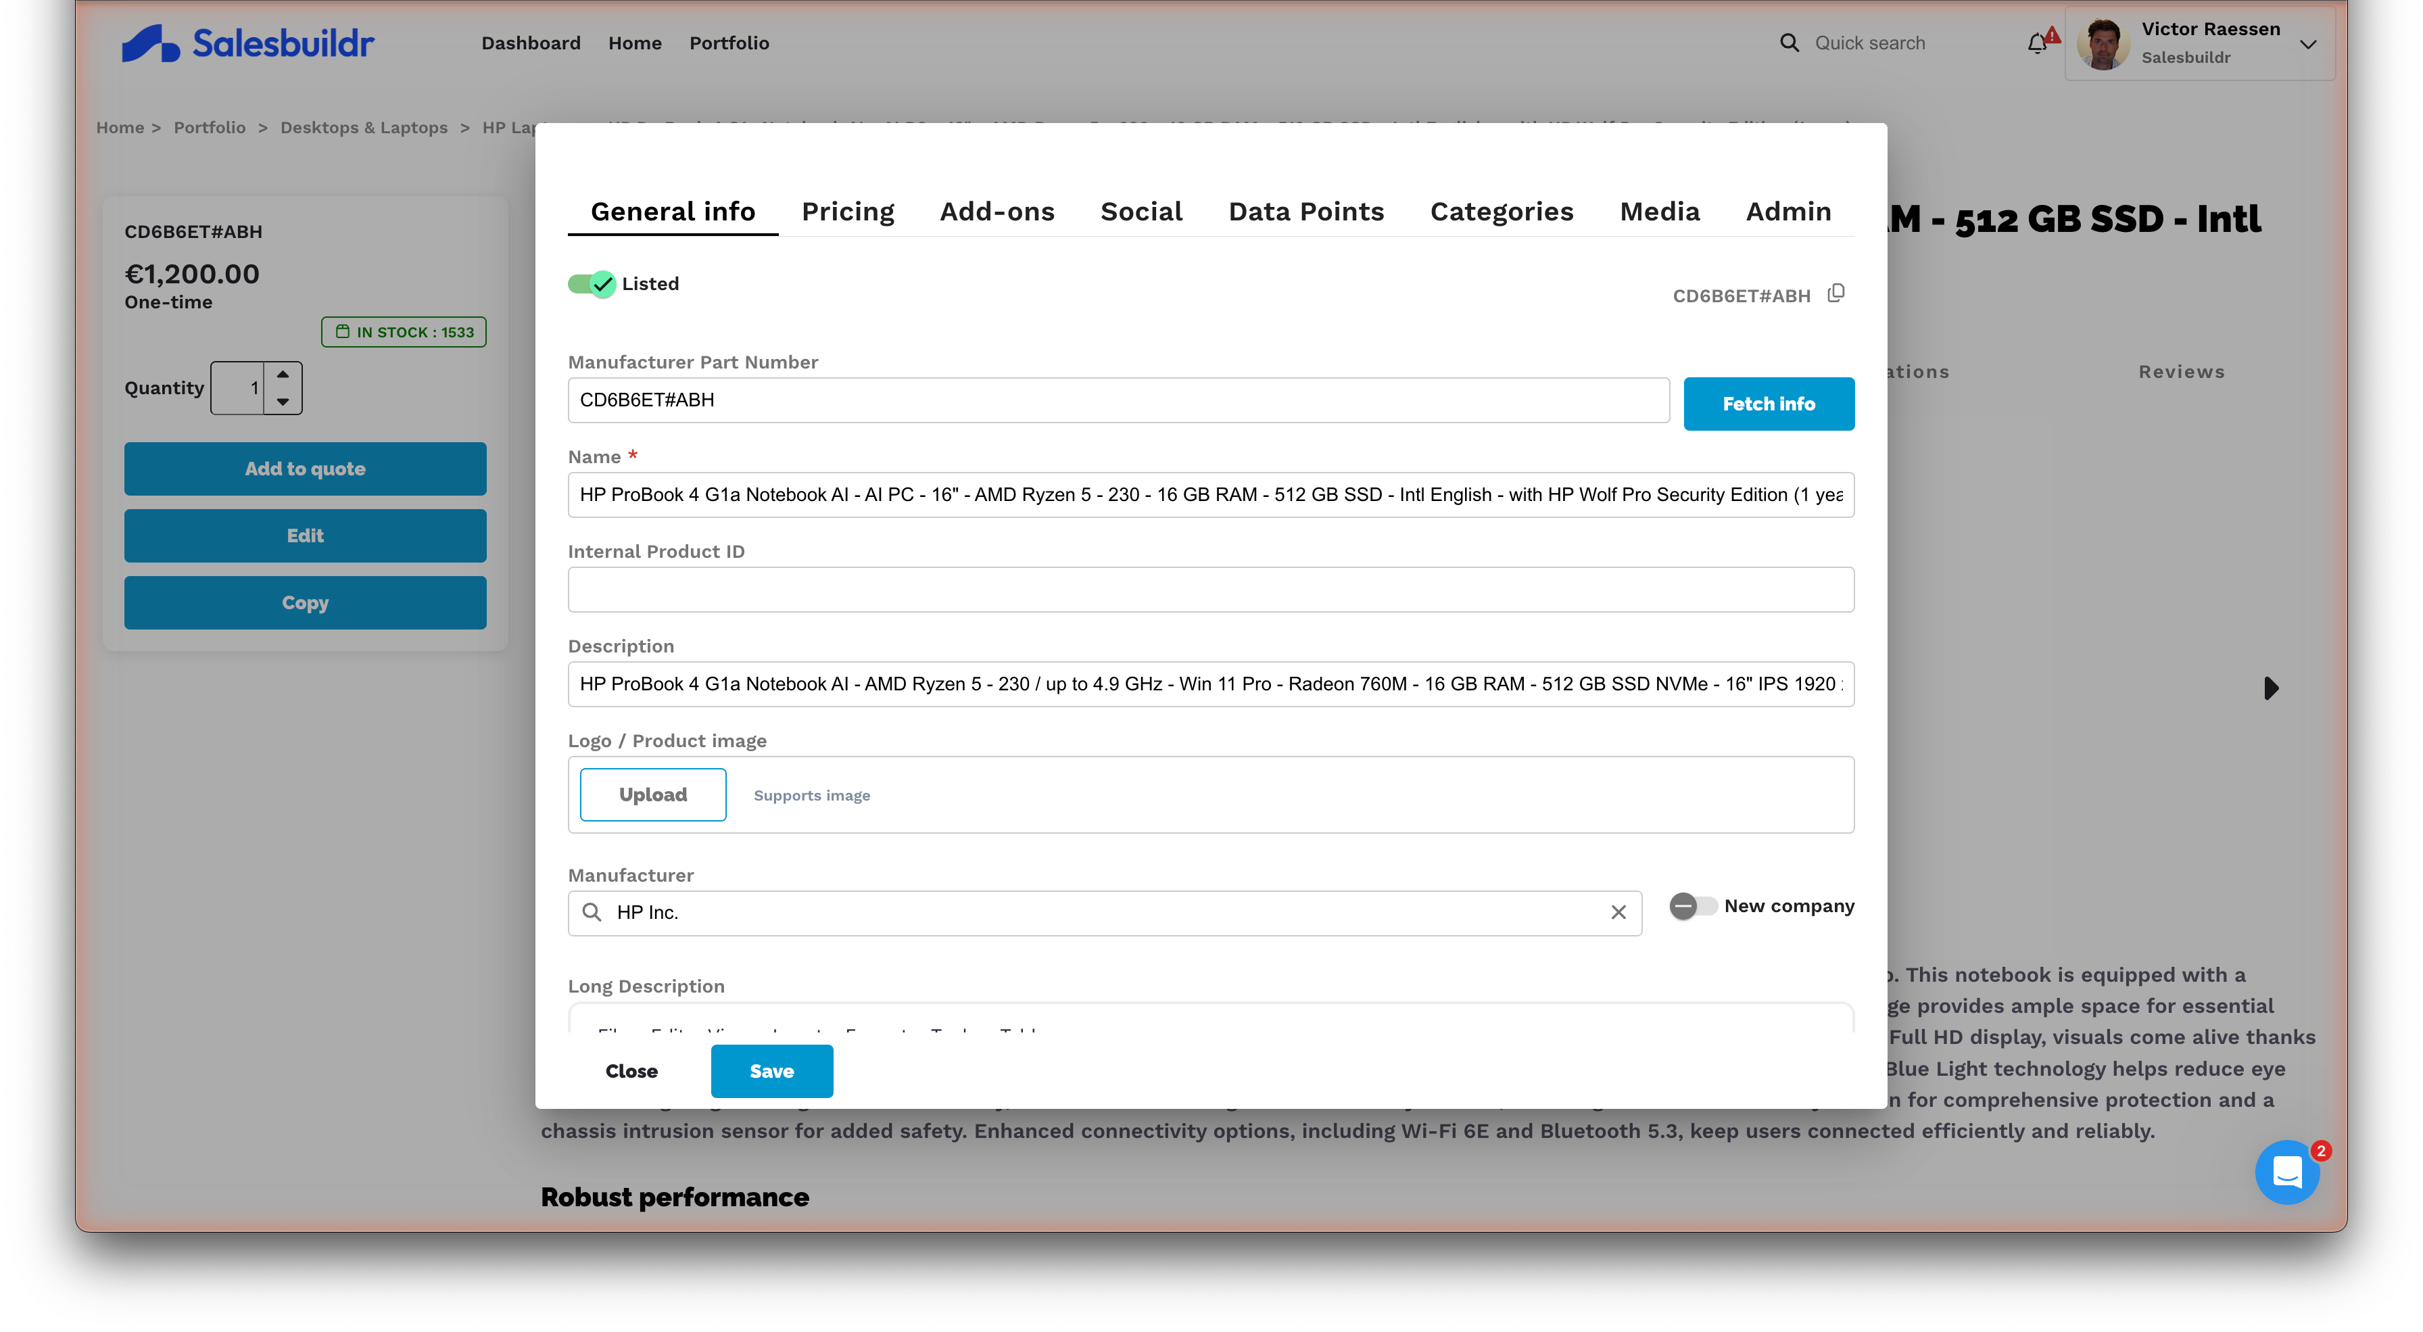Click next image arrow on product page
This screenshot has height=1332, width=2423.
(x=2271, y=688)
